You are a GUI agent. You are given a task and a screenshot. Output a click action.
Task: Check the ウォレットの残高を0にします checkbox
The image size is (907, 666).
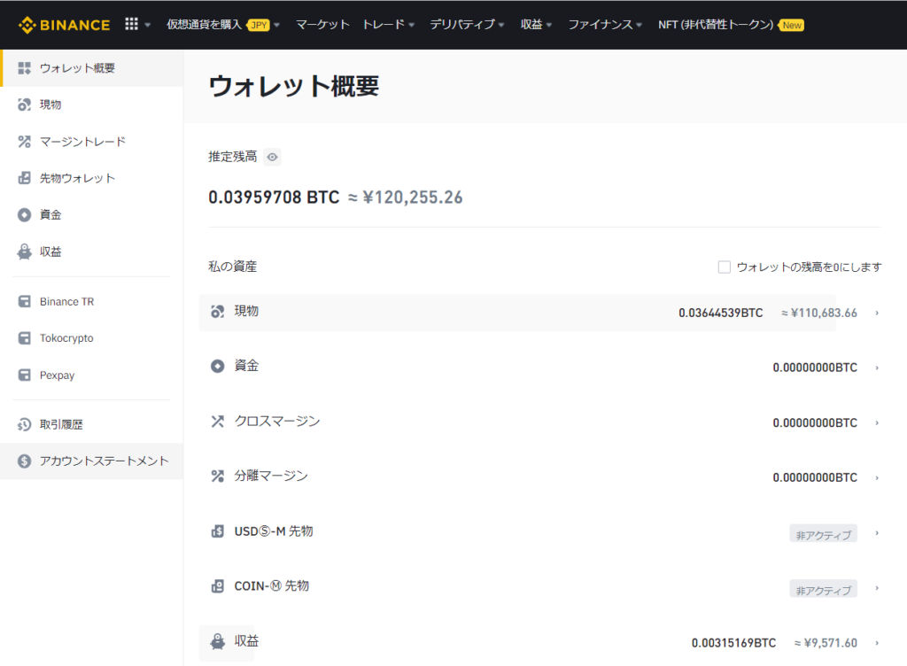coord(725,267)
